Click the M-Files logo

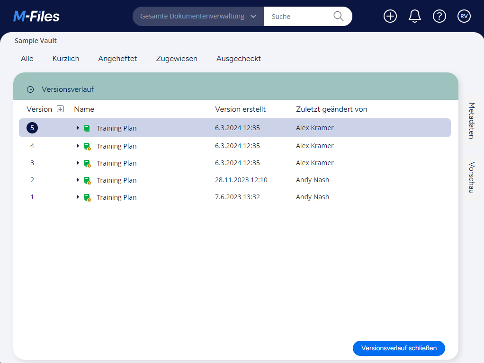[x=36, y=17]
